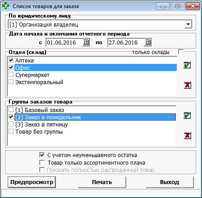Check the Экстемпоральный department checkbox
This screenshot has height=198, width=202.
[11, 82]
